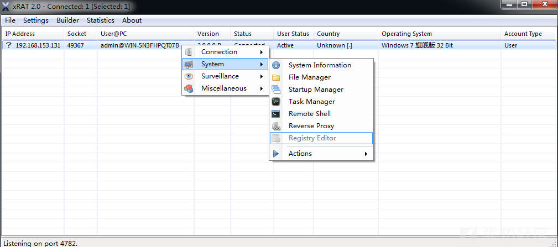Expand the Connection submenu arrow
Image resolution: width=558 pixels, height=247 pixels.
[262, 52]
